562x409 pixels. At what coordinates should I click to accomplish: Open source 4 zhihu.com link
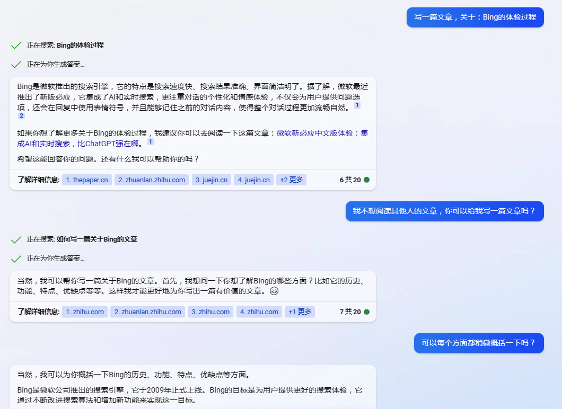coord(259,312)
